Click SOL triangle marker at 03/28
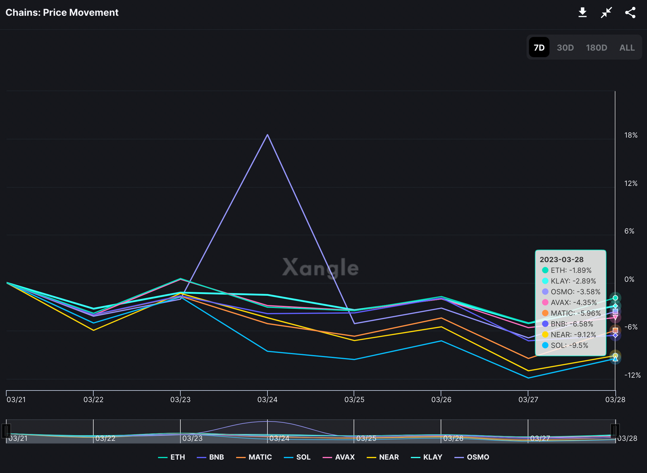Viewport: 647px width, 473px height. point(615,359)
